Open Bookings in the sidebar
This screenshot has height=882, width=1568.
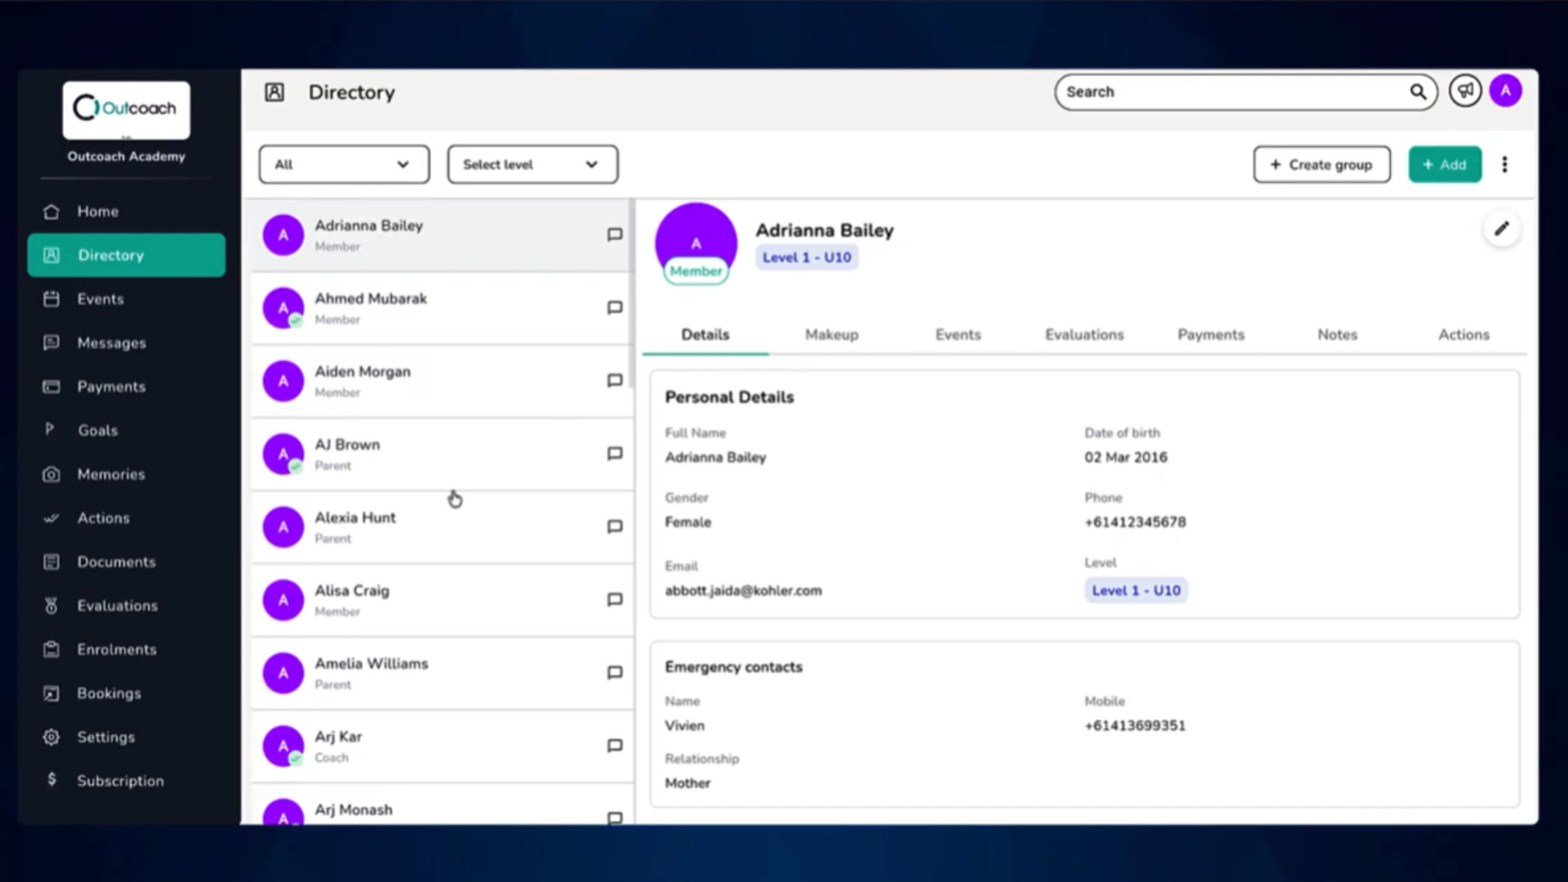pyautogui.click(x=127, y=693)
